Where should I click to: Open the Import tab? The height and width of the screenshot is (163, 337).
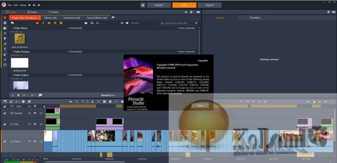[158, 5]
